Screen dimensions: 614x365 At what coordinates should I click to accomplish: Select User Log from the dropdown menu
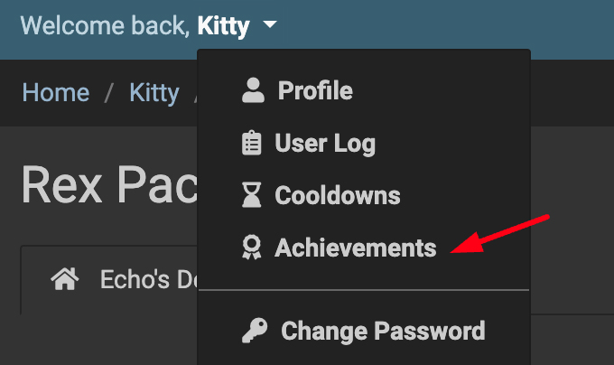(x=324, y=143)
